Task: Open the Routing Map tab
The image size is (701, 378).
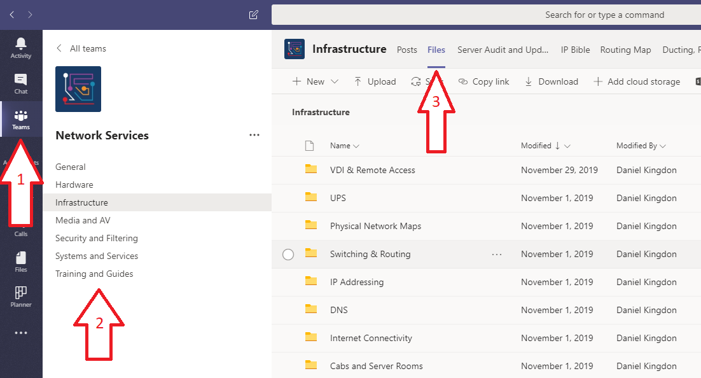Action: (625, 50)
